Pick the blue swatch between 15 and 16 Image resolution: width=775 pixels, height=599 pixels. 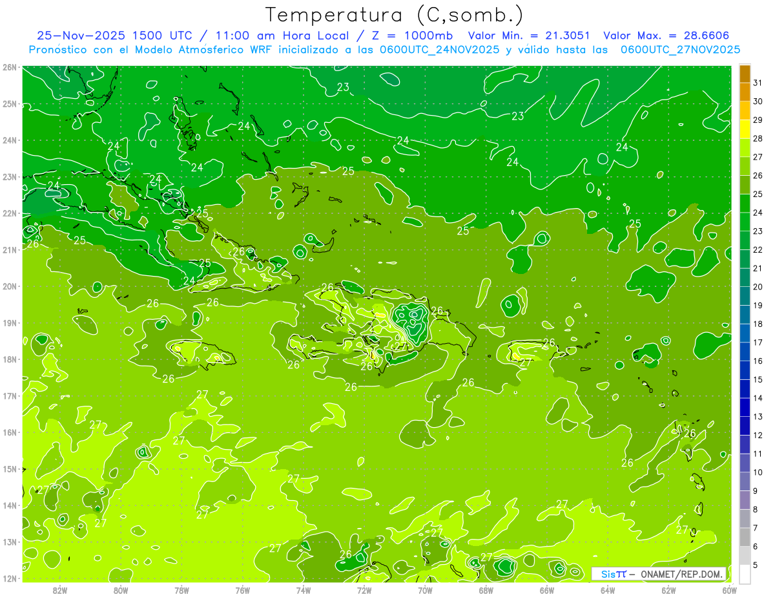pyautogui.click(x=745, y=370)
